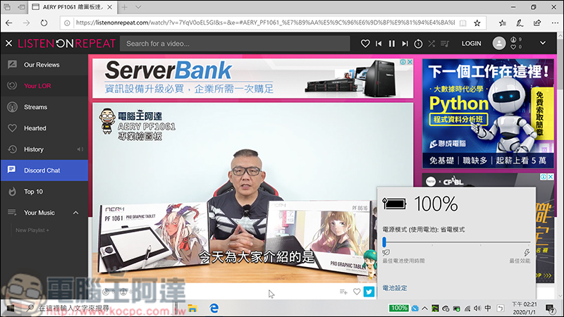Focus the 'Search for a video...' field

[x=235, y=44]
